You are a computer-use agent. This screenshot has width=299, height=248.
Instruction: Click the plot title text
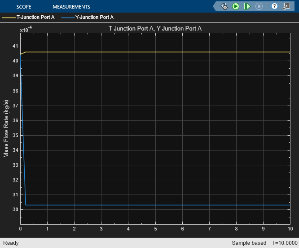155,28
